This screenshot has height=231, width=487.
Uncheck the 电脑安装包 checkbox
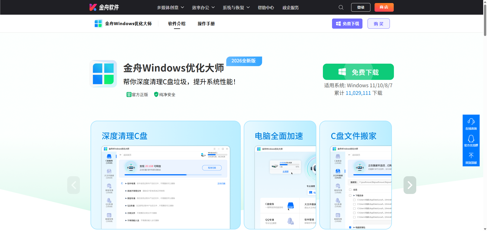(x=350, y=227)
